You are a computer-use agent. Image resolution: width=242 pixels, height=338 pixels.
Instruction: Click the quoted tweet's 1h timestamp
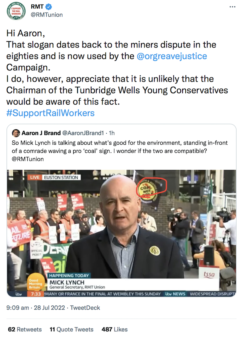[112, 133]
